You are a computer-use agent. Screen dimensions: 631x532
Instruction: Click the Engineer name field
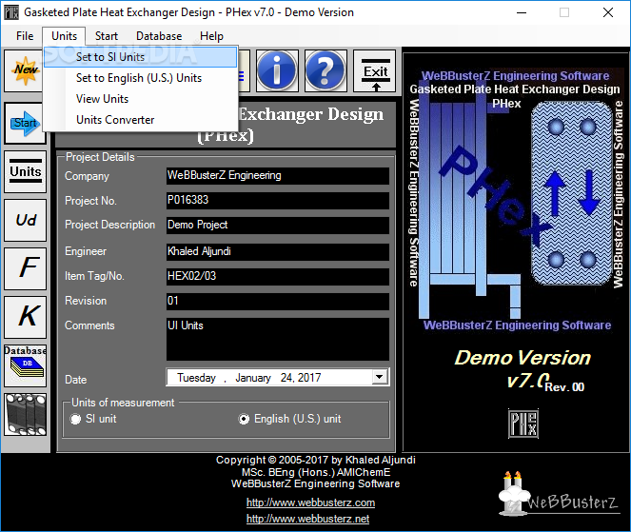coord(278,252)
